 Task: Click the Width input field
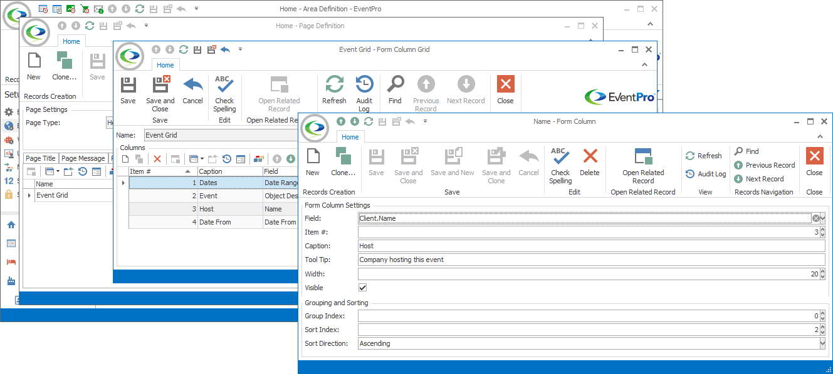tap(592, 274)
